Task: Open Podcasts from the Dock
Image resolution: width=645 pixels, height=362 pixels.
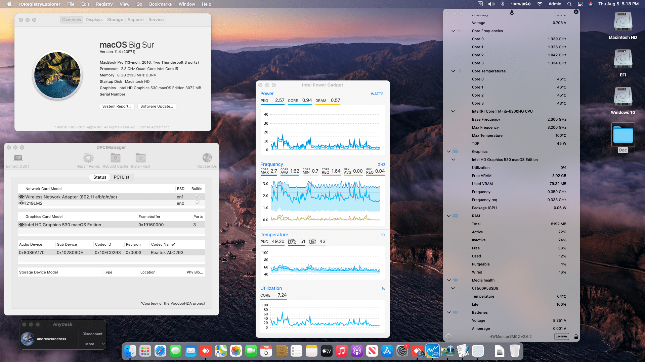Action: 357,351
